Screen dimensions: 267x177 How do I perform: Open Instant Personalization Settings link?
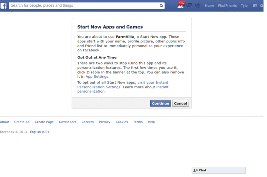(x=123, y=85)
